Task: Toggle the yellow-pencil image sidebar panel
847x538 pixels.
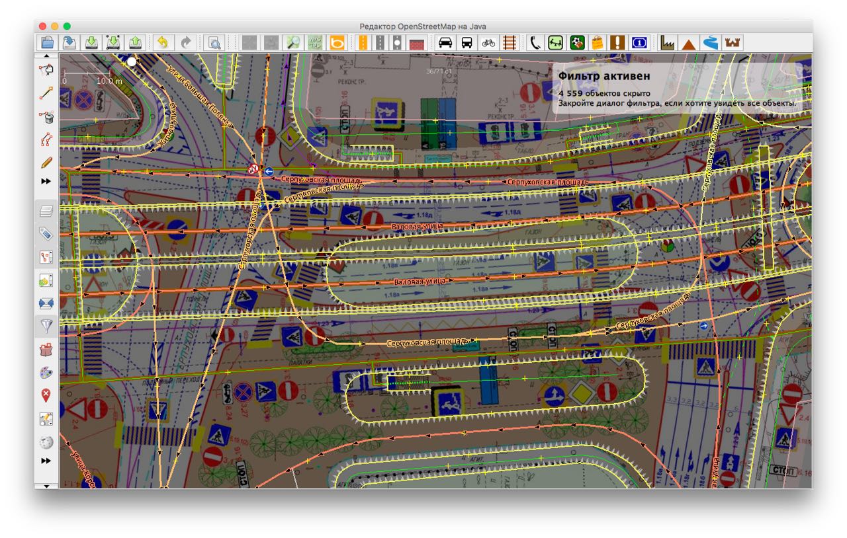Action: click(x=46, y=419)
